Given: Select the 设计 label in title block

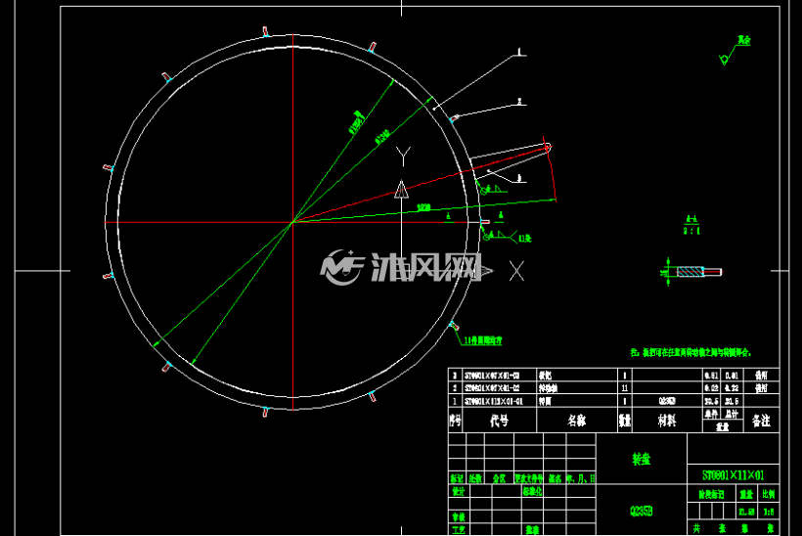Looking at the screenshot, I should (x=459, y=491).
